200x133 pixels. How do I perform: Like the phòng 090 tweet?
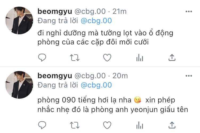pyautogui.click(x=107, y=125)
